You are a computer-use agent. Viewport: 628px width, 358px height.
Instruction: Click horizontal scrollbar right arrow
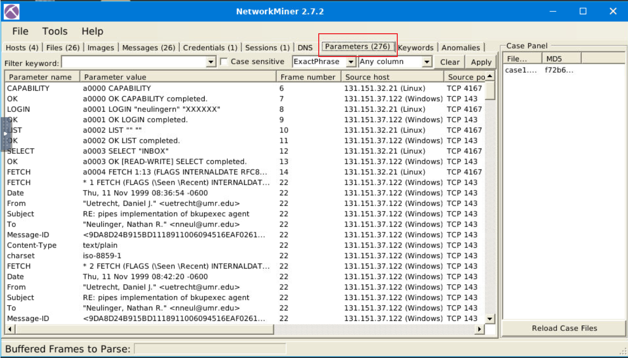click(480, 329)
